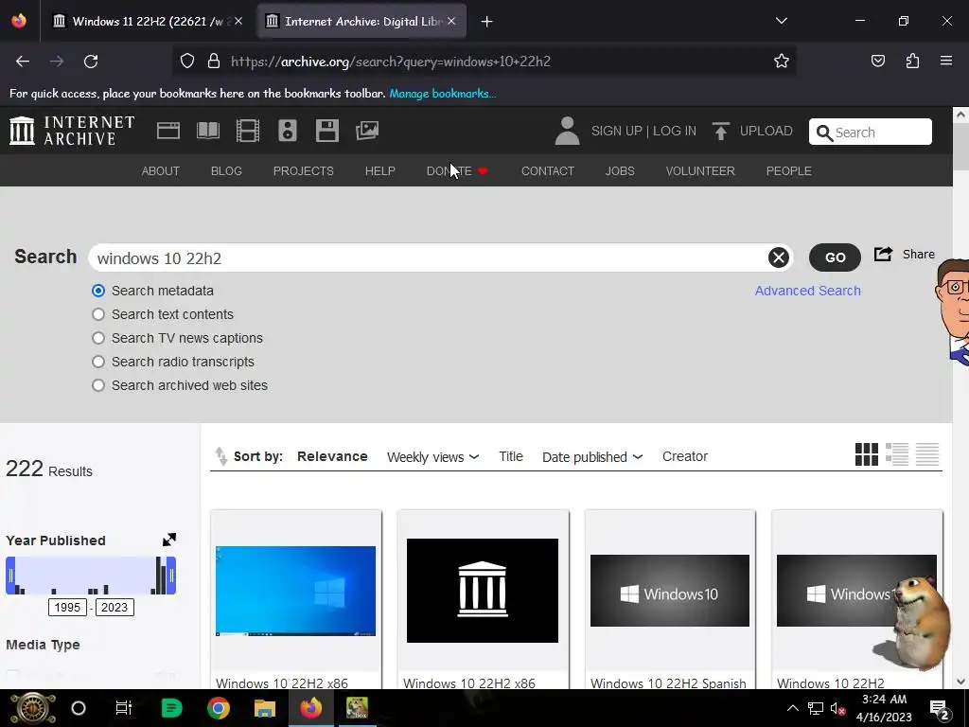The width and height of the screenshot is (969, 727).
Task: Click the Upload arrow icon
Action: (720, 131)
